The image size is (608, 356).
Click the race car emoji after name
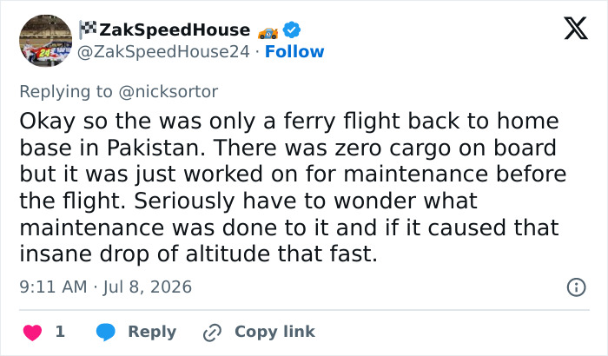(268, 33)
